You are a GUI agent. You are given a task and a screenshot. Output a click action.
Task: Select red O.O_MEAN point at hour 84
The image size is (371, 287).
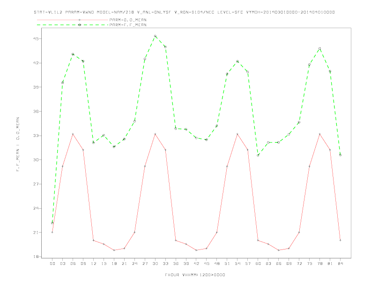[x=341, y=240]
